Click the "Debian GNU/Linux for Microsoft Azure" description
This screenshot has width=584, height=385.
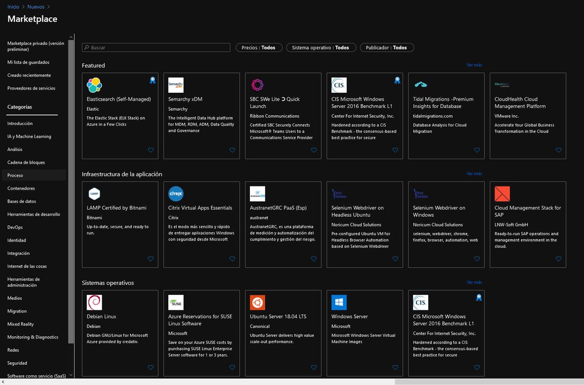[118, 338]
